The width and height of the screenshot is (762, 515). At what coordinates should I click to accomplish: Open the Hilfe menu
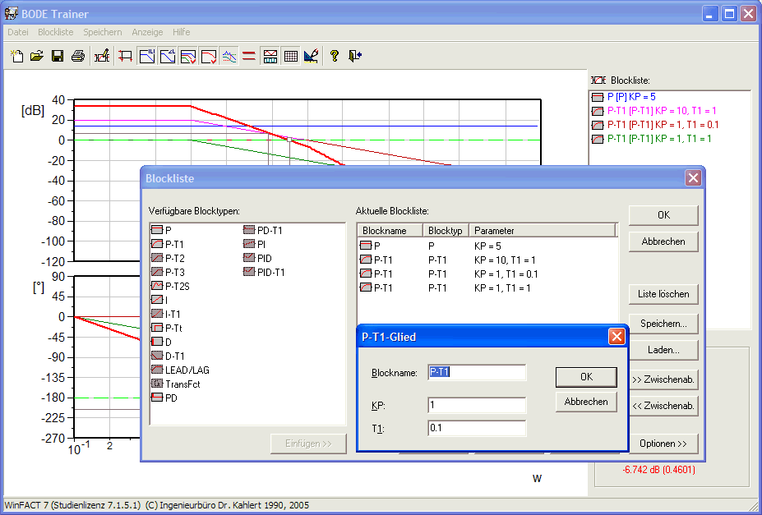pos(182,32)
